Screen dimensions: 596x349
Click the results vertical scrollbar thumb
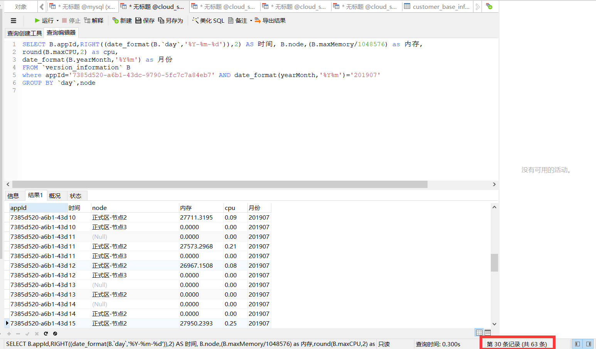click(494, 263)
